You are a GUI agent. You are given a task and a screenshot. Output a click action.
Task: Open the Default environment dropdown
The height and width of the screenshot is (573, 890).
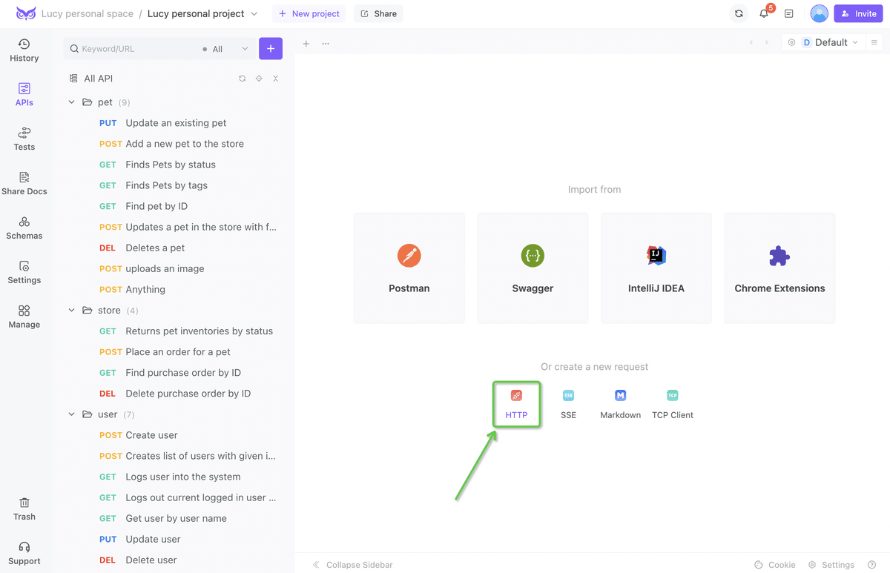point(831,43)
